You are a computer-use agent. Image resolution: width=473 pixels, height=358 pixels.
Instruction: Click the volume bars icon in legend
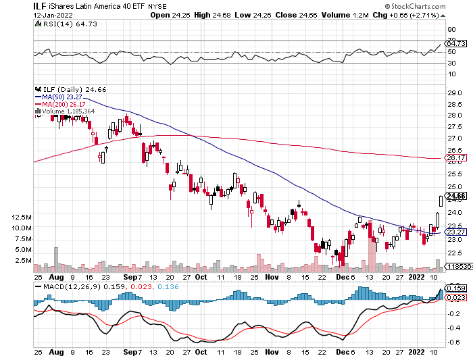pyautogui.click(x=38, y=111)
